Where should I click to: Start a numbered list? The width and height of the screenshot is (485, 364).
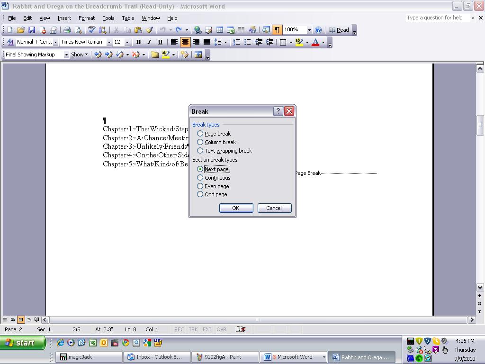click(237, 42)
